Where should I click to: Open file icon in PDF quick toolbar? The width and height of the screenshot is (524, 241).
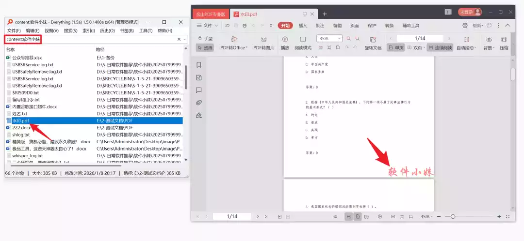coord(228,25)
